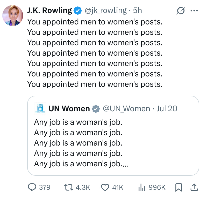
Task: Open the Jul 20 quoted post date
Action: click(167, 108)
